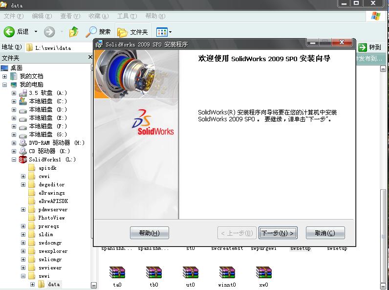
Task: Select the data folder in tree
Action: (54, 284)
